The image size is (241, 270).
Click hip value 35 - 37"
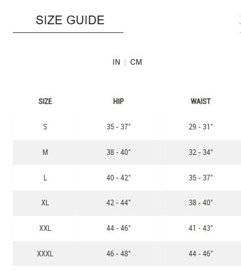[118, 127]
